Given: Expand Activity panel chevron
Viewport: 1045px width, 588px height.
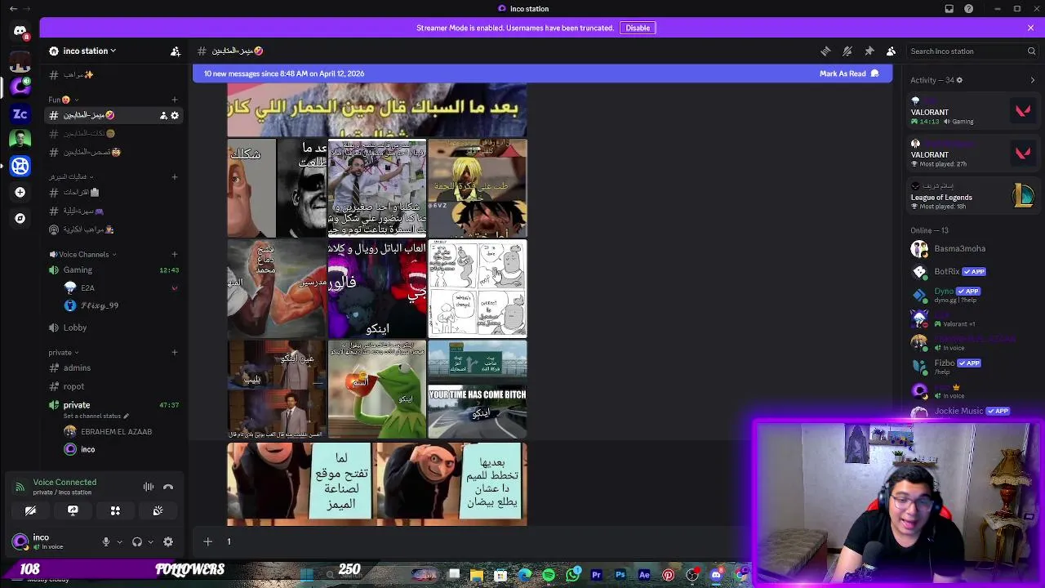Looking at the screenshot, I should 1032,80.
